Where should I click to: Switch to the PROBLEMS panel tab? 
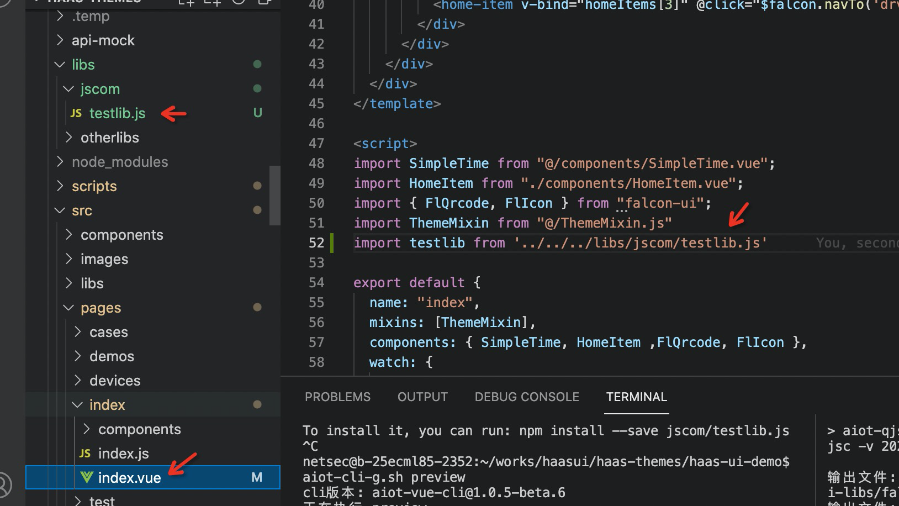click(x=337, y=397)
